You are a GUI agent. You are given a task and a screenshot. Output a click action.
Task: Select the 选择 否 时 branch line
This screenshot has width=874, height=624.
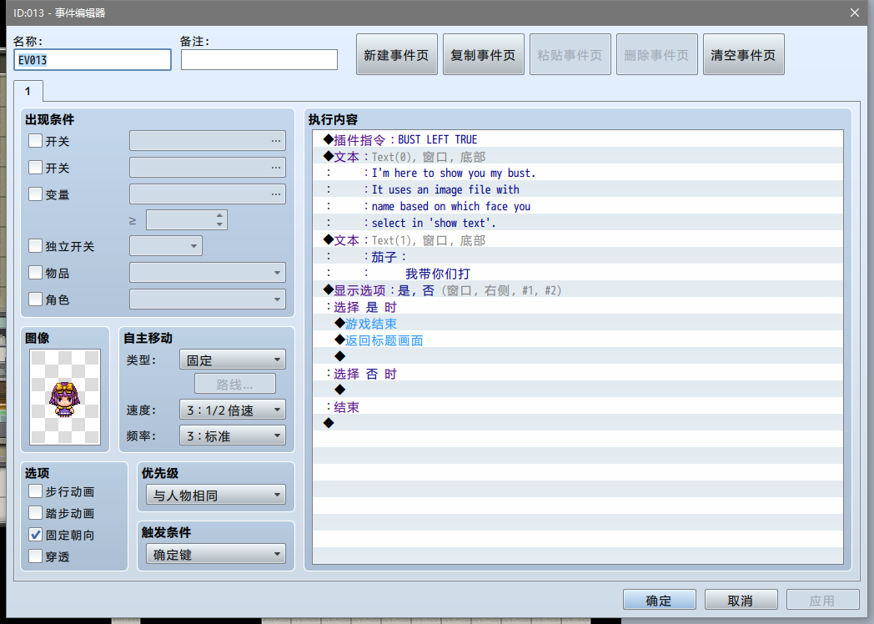pos(578,375)
